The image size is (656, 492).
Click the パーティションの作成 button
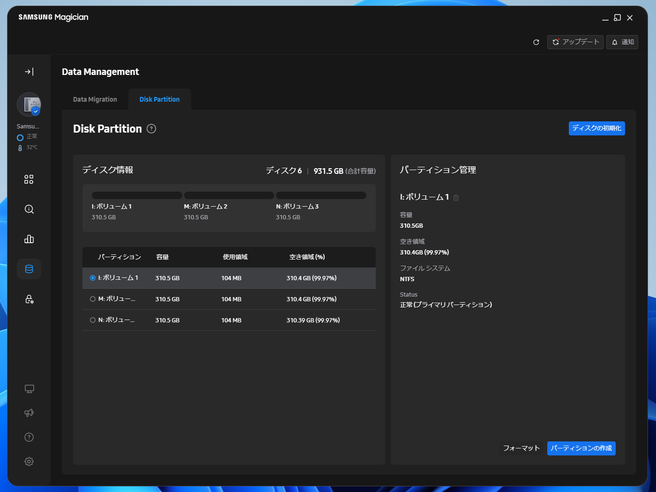point(581,448)
